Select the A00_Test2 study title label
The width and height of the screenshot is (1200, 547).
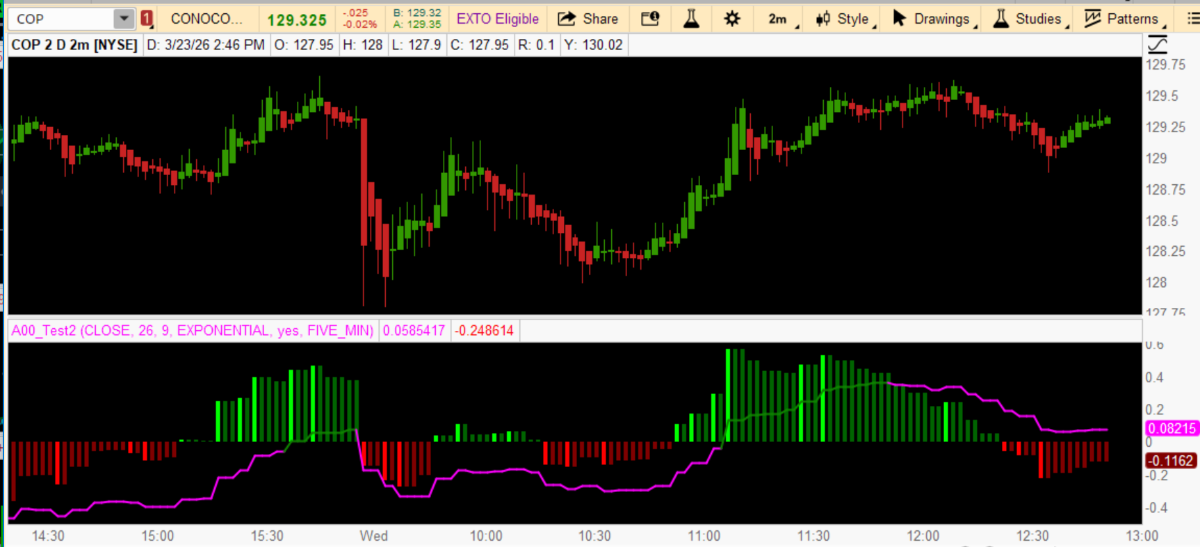[192, 331]
